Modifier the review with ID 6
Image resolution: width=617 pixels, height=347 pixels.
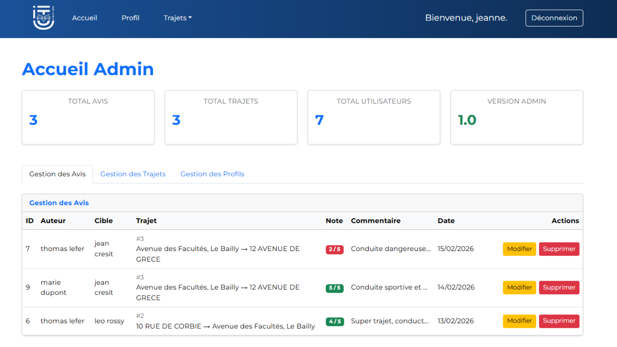pos(519,321)
